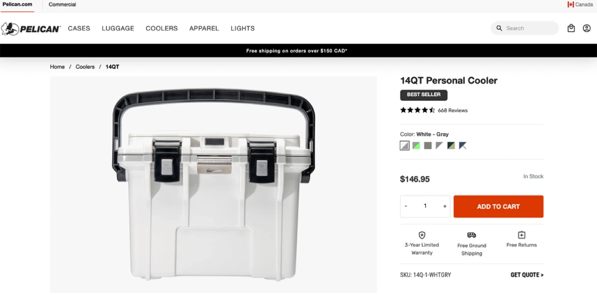The width and height of the screenshot is (597, 295).
Task: Click the Add to Cart button
Action: [x=498, y=206]
